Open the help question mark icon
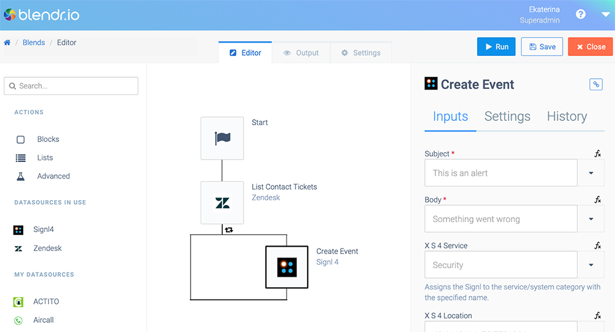The image size is (615, 332). pos(581,15)
